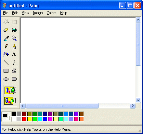Image resolution: width=143 pixels, height=134 pixels.
Task: Choose the orange color swatch
Action: 82,119
